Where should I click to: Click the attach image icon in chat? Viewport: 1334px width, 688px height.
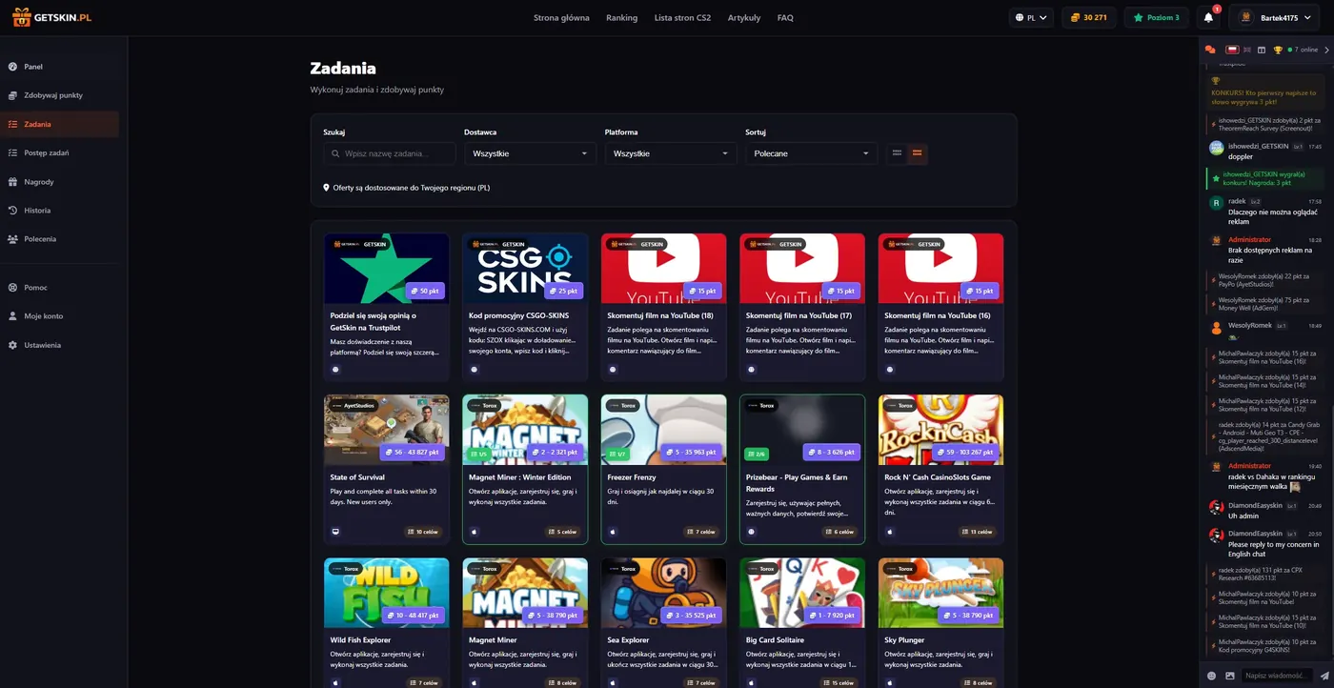coord(1230,676)
